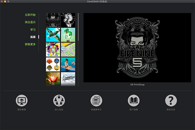Click the Contact Support (联系支持) question mark icon
The height and width of the screenshot is (130, 195).
click(171, 100)
